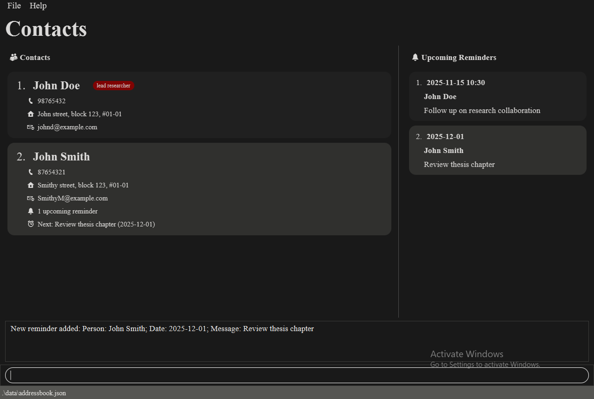Screen dimensions: 594x399
Task: Select the John Smith contact card name
Action: coord(61,157)
